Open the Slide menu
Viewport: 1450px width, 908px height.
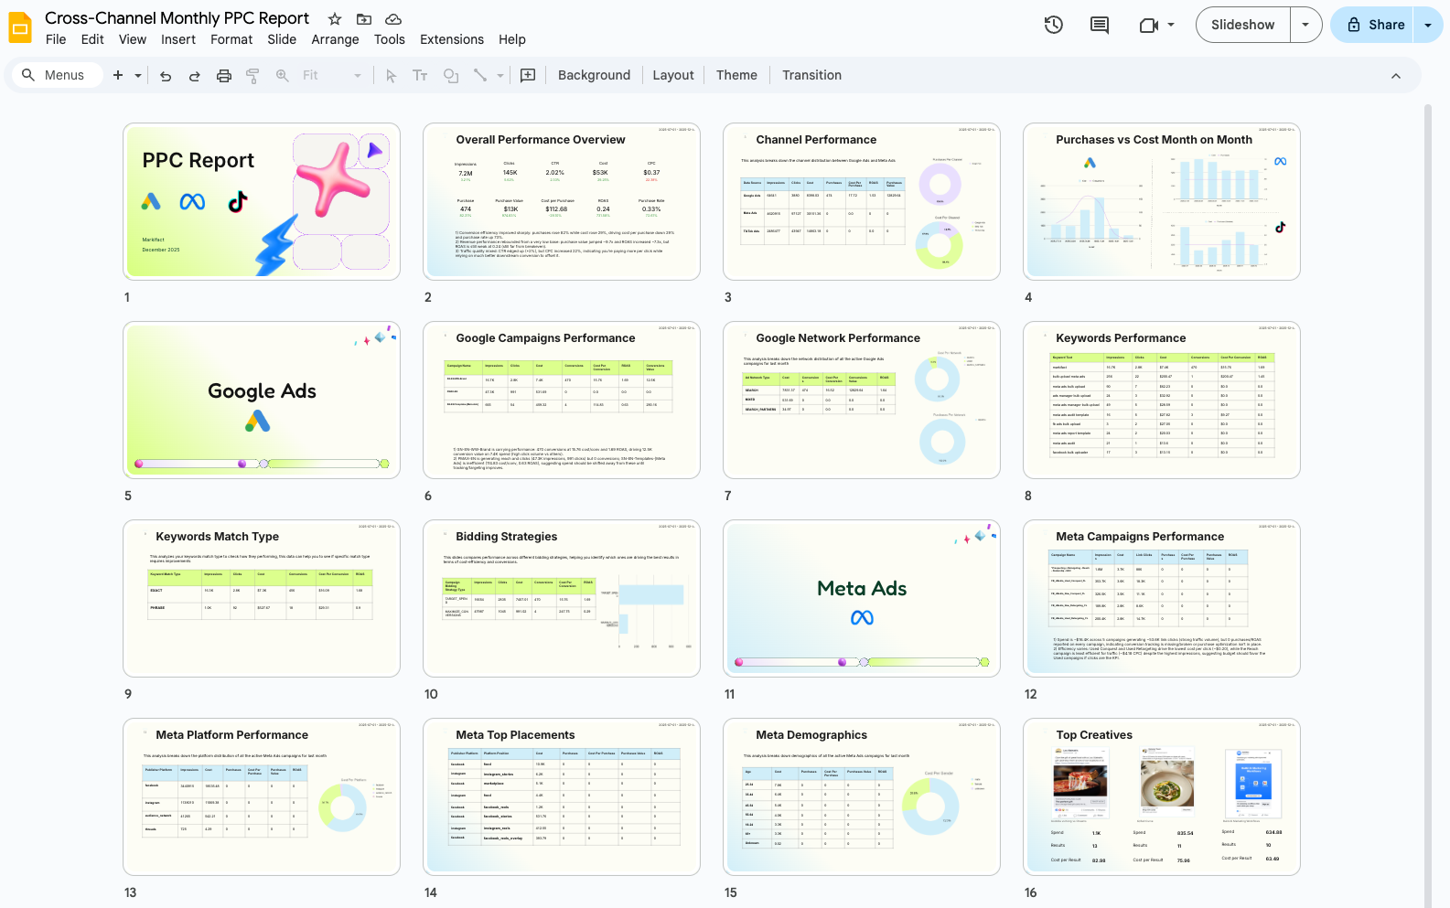282,39
